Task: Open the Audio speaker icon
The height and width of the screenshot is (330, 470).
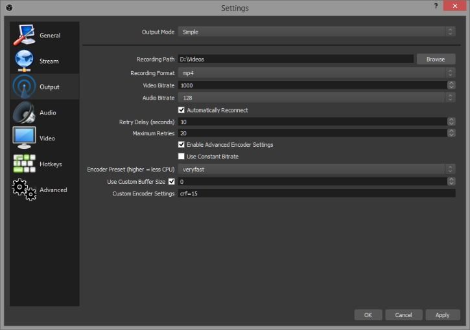Action: pyautogui.click(x=24, y=113)
